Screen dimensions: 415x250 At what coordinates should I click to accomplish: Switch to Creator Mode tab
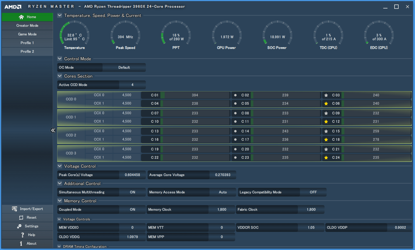(27, 25)
